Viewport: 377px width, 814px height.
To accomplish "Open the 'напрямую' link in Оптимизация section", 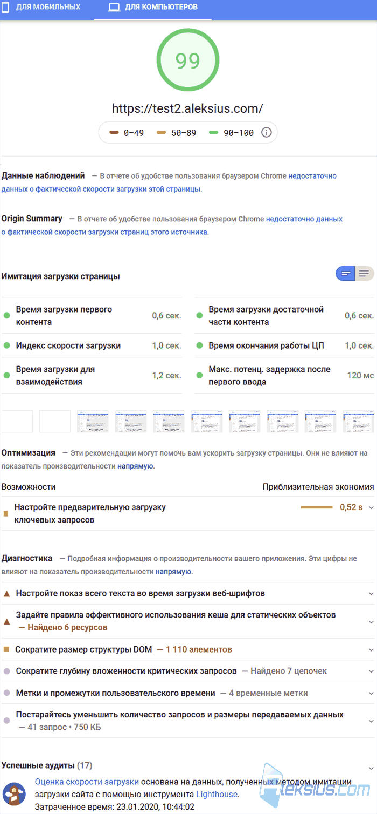I will pyautogui.click(x=136, y=466).
